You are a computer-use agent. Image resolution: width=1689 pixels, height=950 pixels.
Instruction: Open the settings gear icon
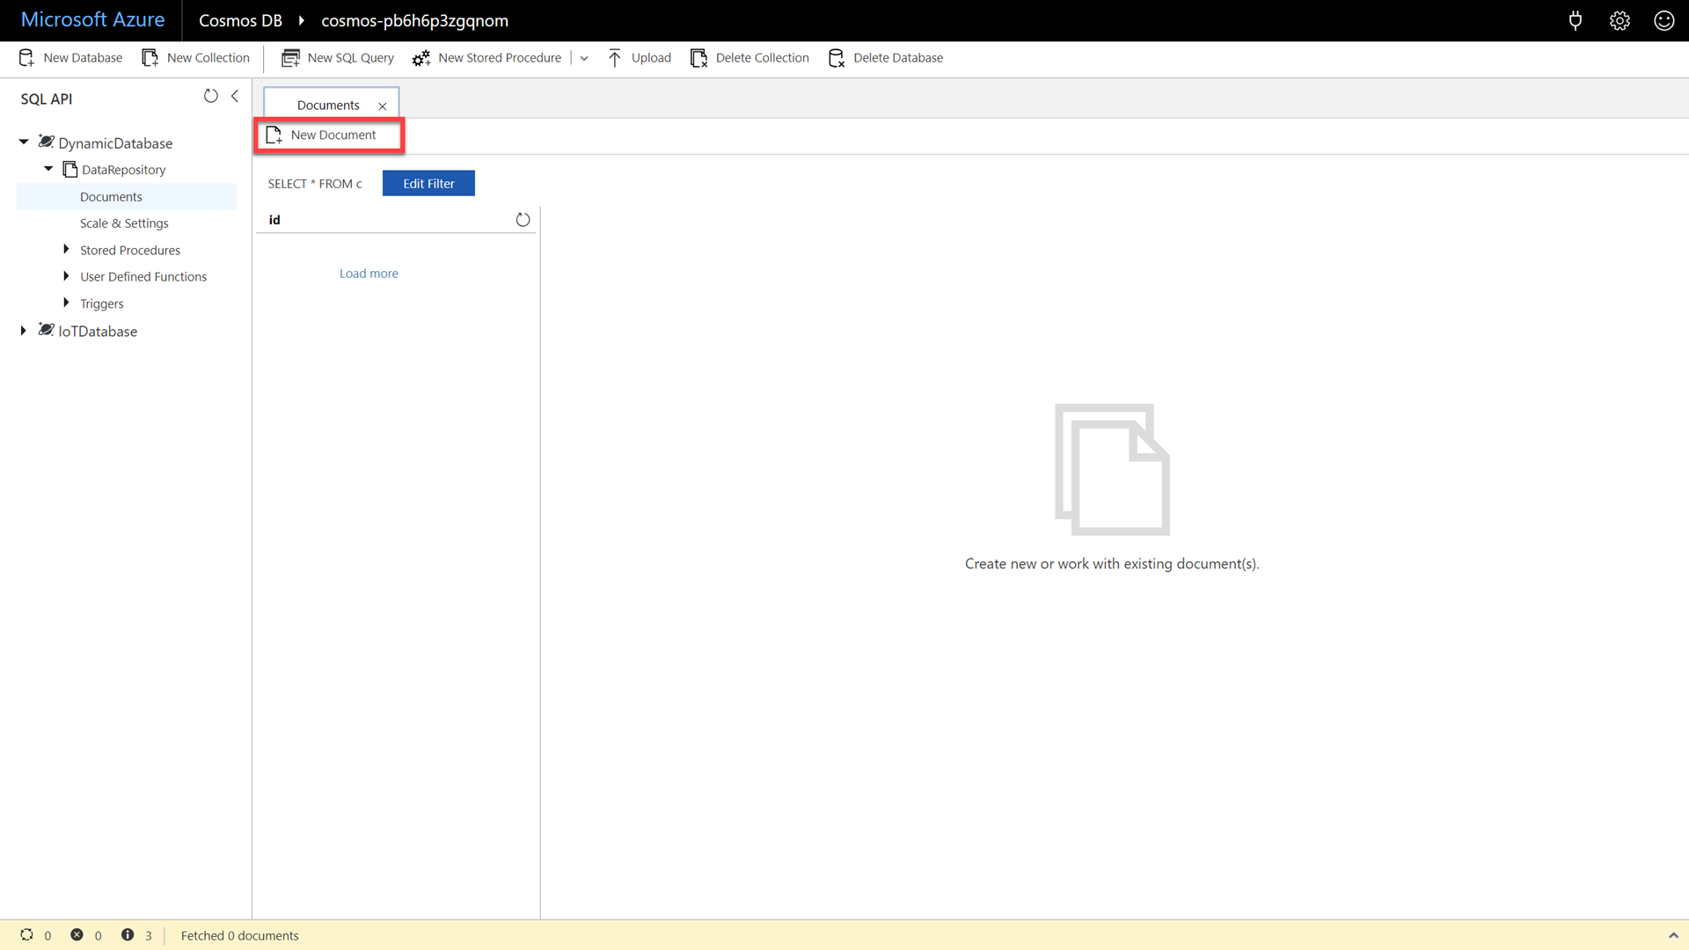[x=1620, y=20]
